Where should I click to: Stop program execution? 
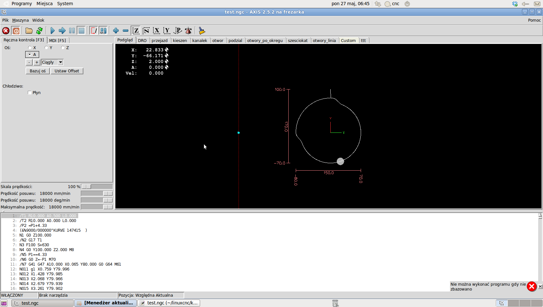[81, 31]
